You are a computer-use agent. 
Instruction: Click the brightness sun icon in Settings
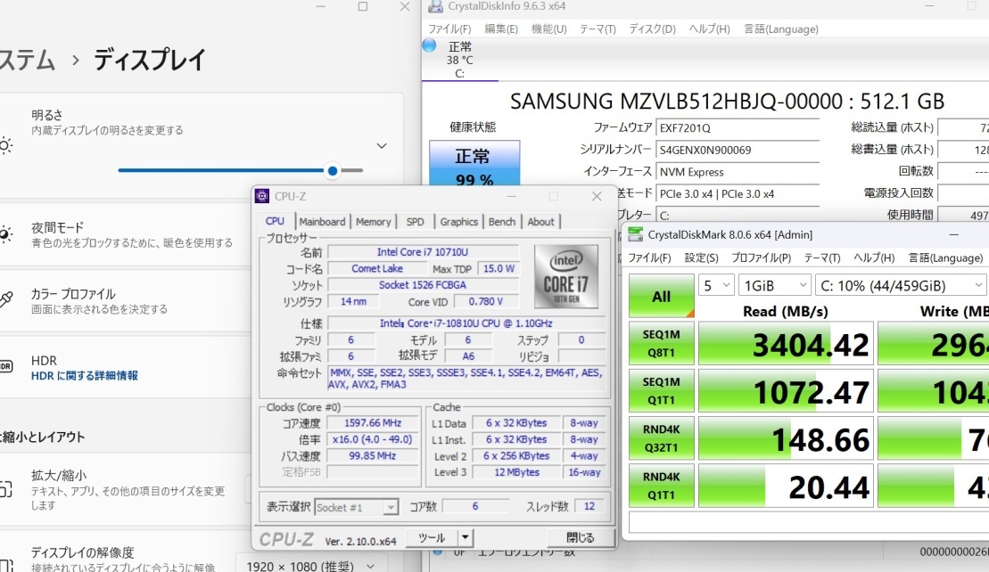(5, 145)
